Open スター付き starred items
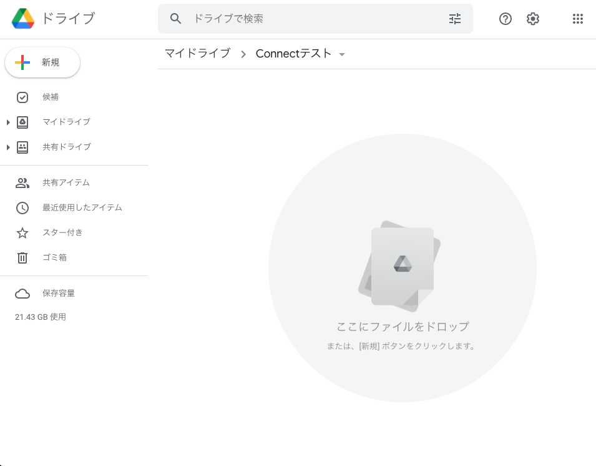The height and width of the screenshot is (466, 596). (x=62, y=232)
